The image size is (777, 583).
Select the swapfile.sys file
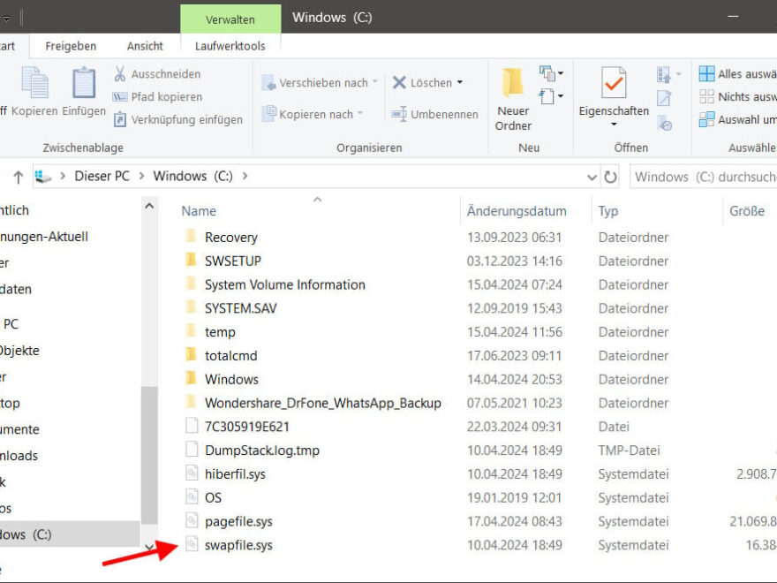point(238,545)
